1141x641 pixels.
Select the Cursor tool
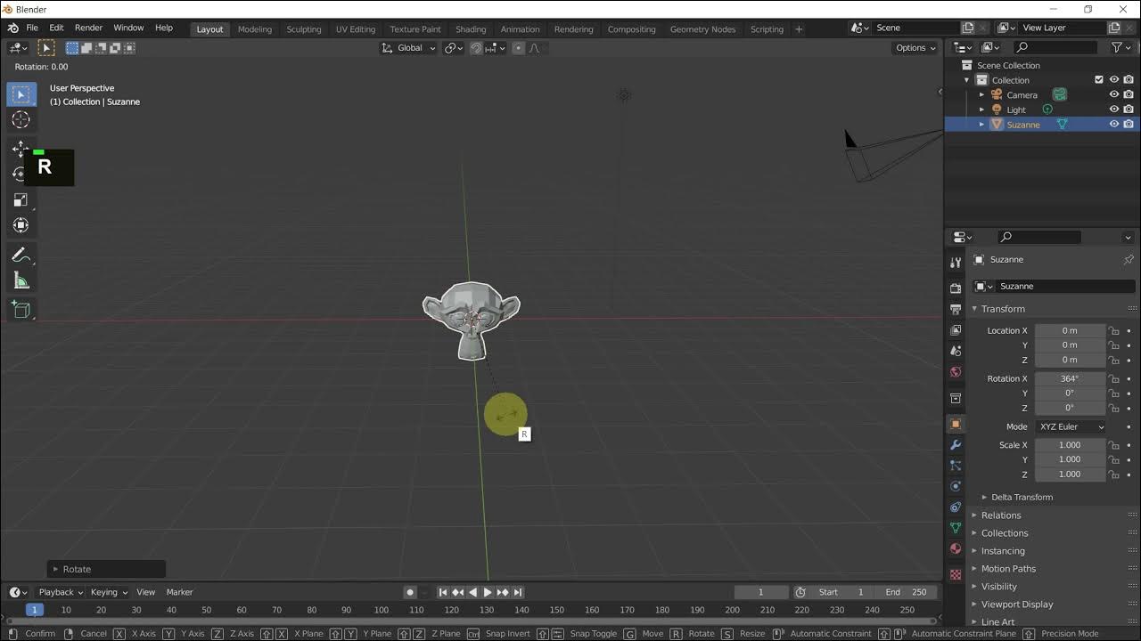(21, 120)
